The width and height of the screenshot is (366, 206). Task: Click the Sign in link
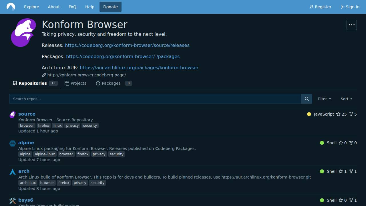[x=350, y=7]
